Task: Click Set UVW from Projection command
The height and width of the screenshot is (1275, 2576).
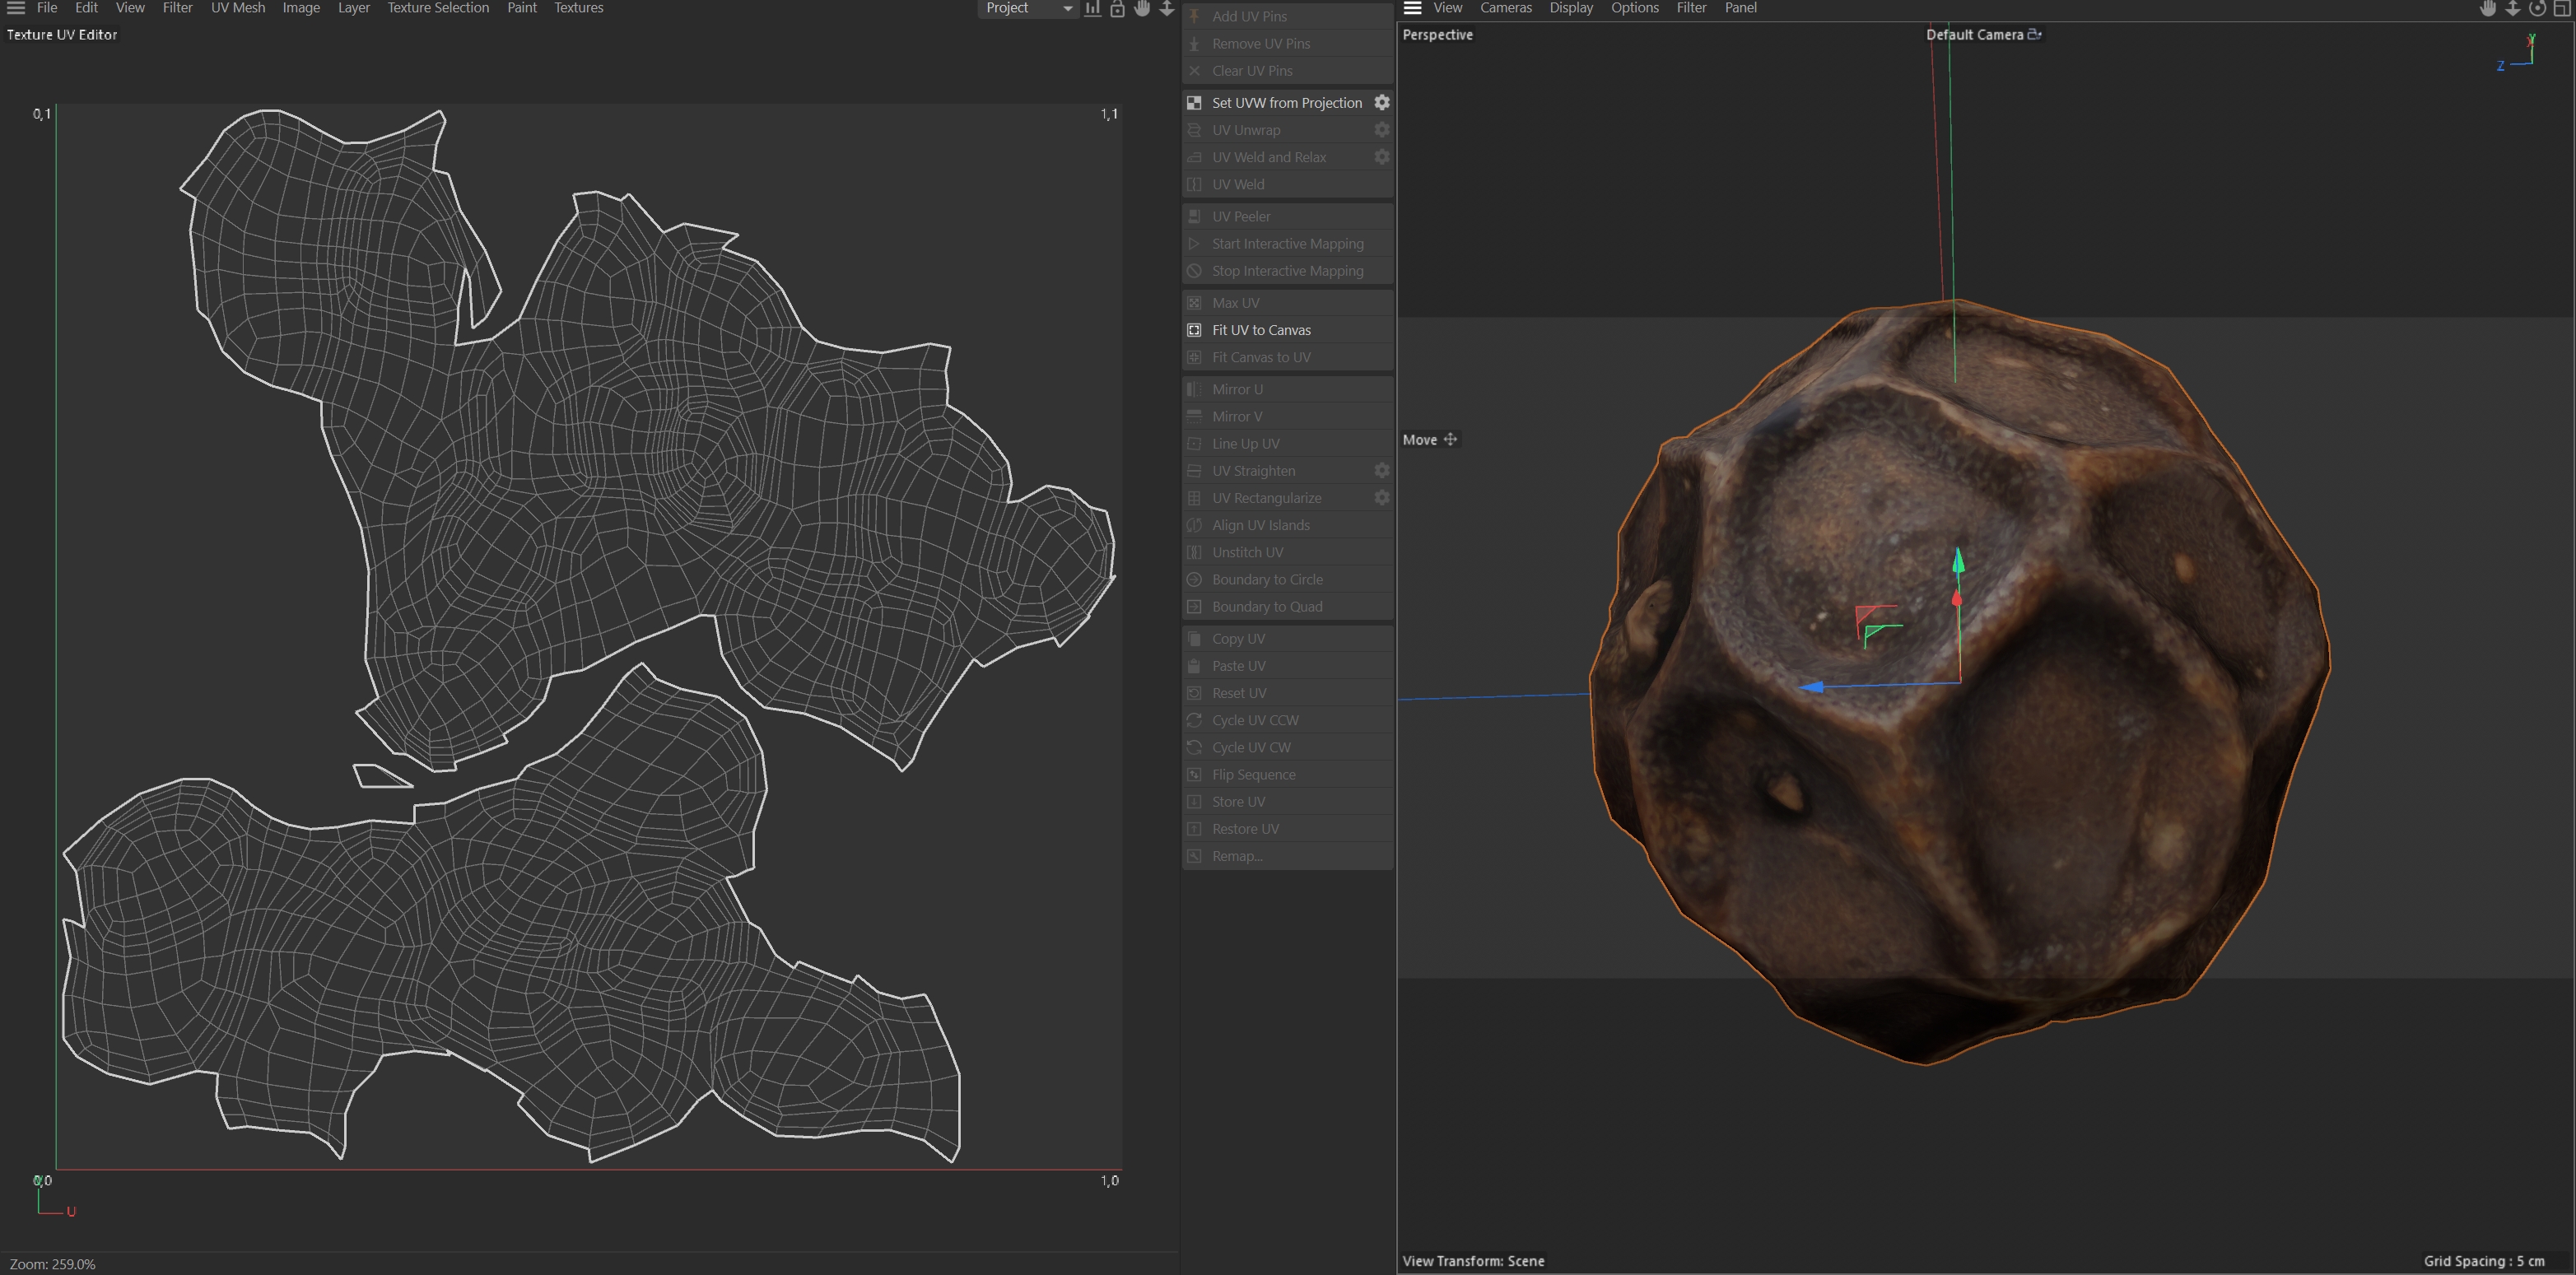Action: click(1286, 102)
